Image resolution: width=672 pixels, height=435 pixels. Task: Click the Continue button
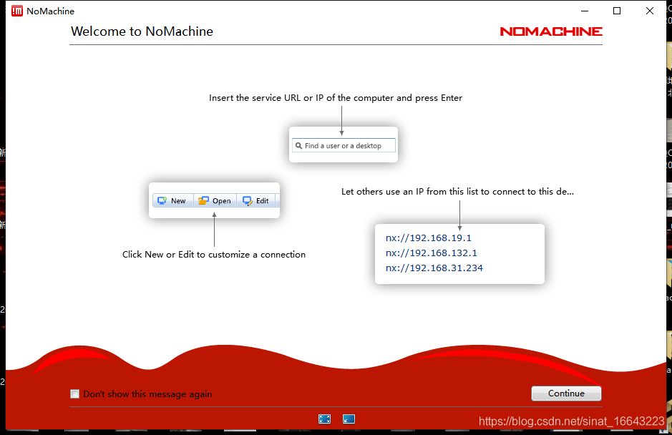(566, 394)
